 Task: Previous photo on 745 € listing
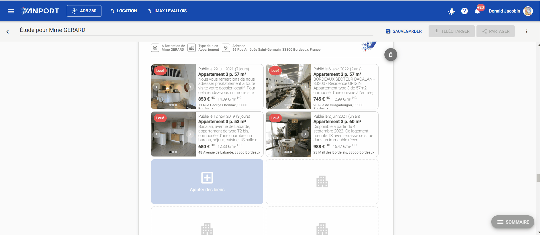pyautogui.click(x=272, y=87)
